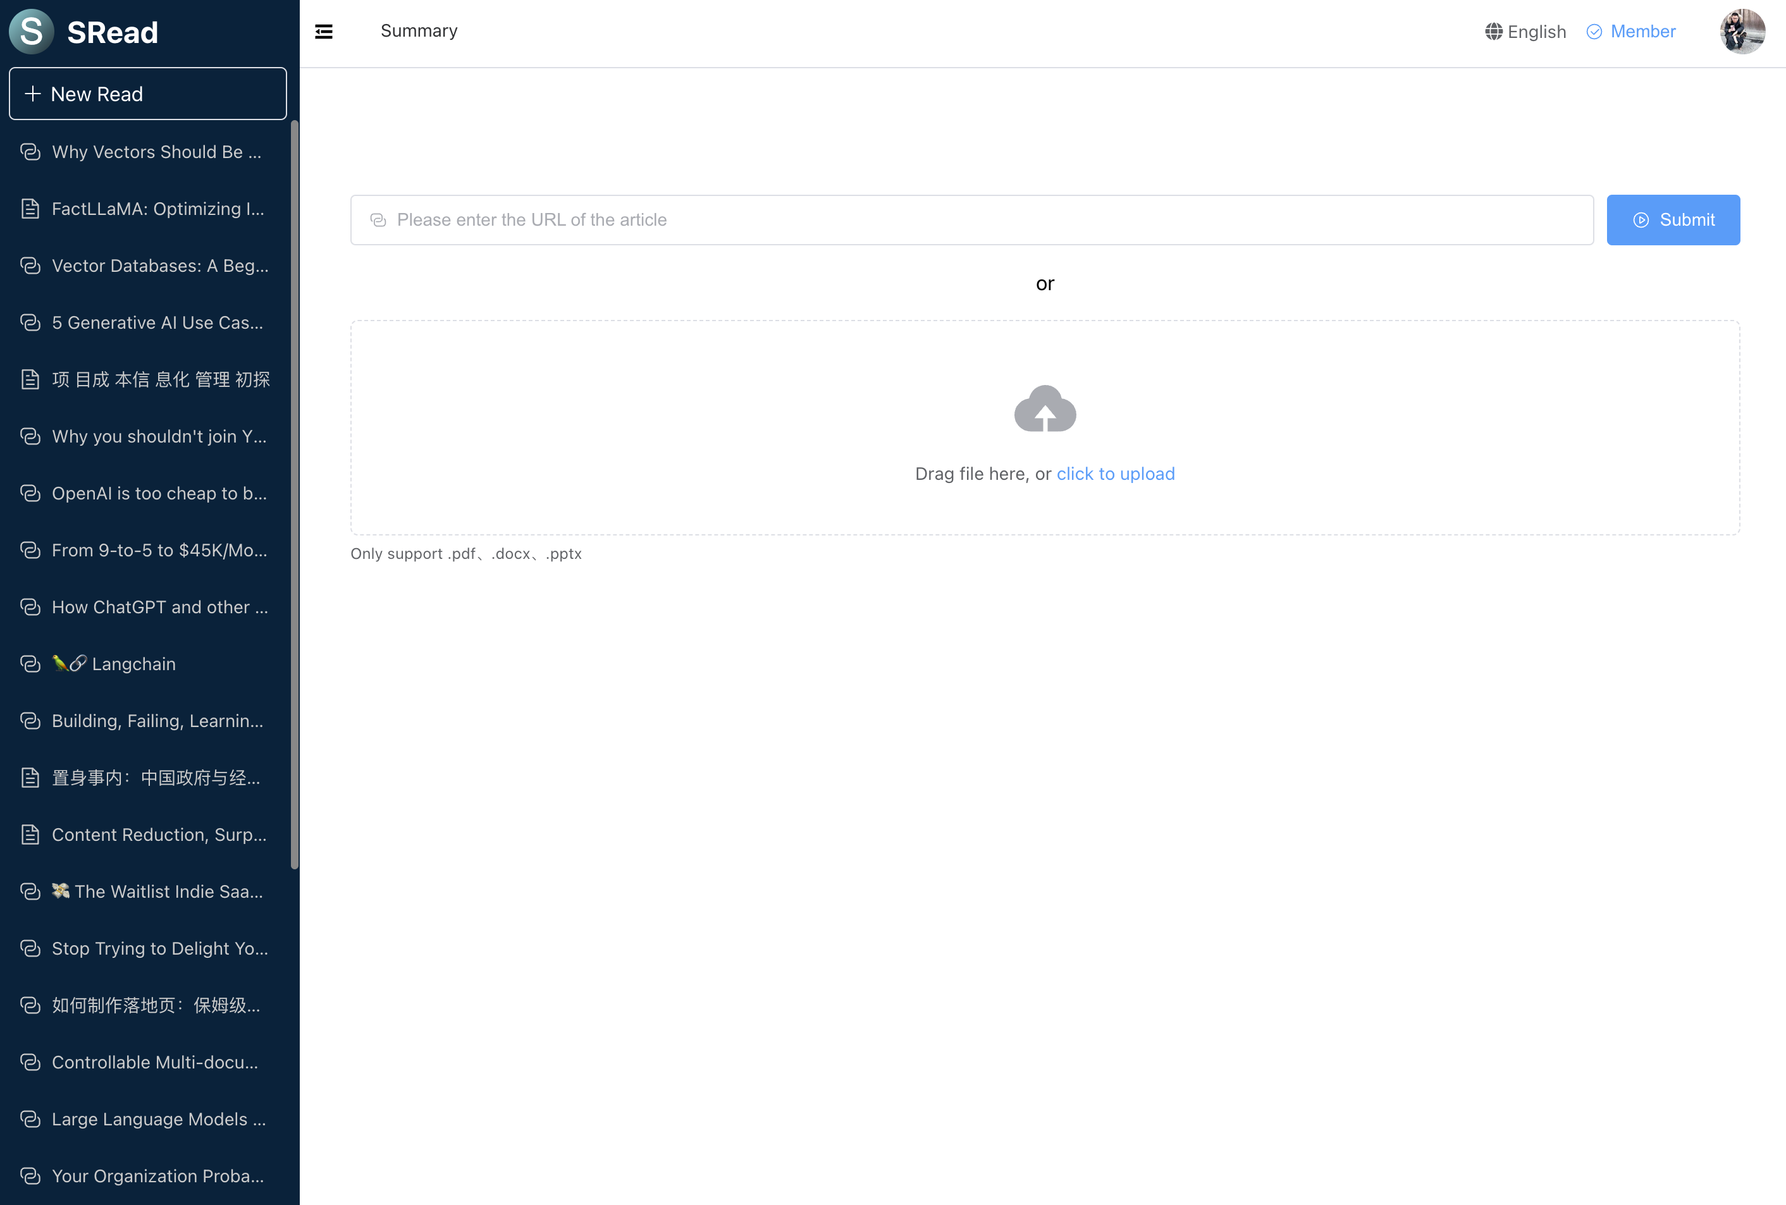
Task: Click the Member status link
Action: [1642, 32]
